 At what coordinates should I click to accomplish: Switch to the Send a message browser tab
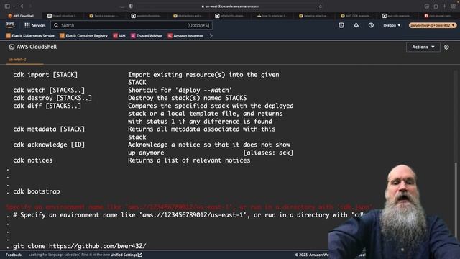(104, 16)
